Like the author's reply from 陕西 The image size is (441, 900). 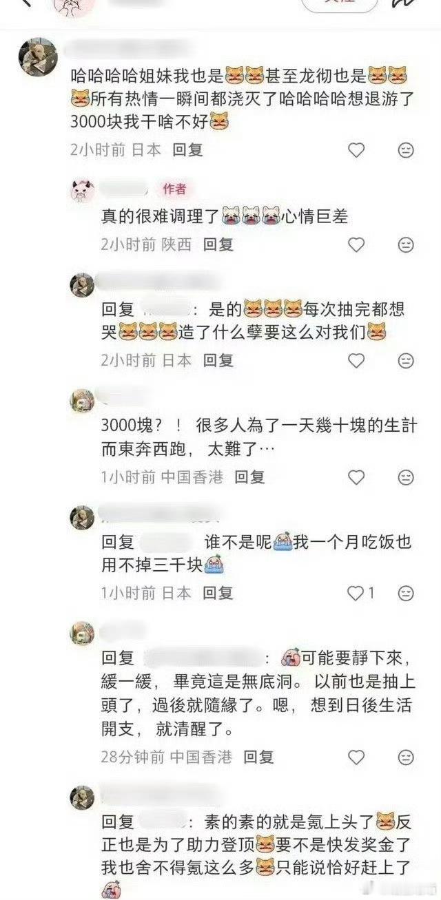pyautogui.click(x=356, y=244)
